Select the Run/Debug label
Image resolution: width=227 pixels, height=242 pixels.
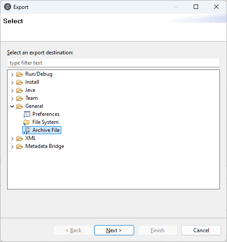[39, 74]
